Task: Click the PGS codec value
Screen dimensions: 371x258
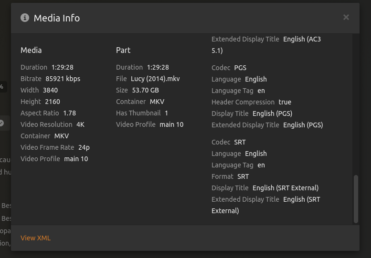Action: point(240,68)
